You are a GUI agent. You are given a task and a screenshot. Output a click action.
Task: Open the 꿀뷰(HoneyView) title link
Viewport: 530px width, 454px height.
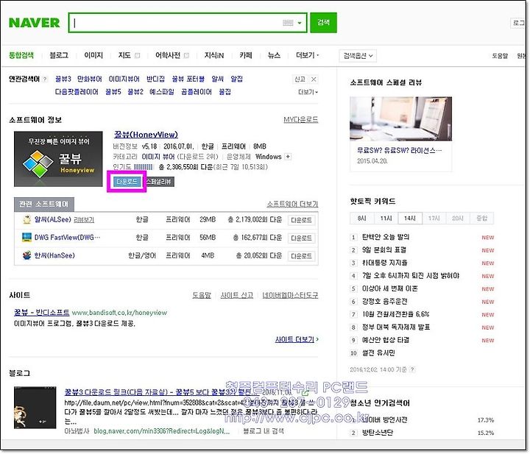[x=146, y=135]
